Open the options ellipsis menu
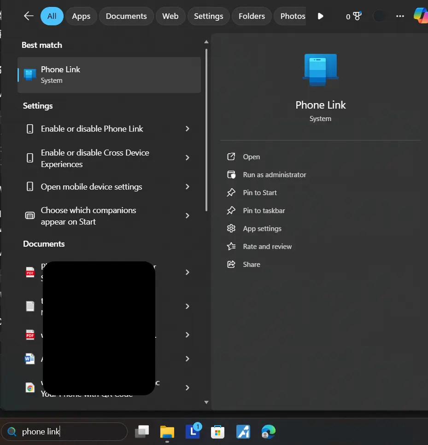This screenshot has height=445, width=428. click(400, 16)
